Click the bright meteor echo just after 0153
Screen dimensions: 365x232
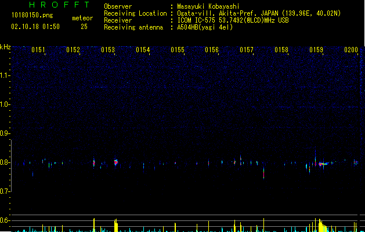(x=116, y=162)
